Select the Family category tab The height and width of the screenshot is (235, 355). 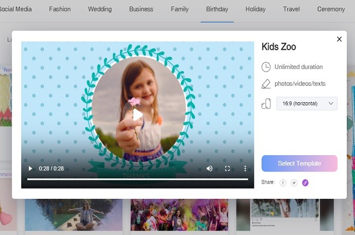point(180,9)
